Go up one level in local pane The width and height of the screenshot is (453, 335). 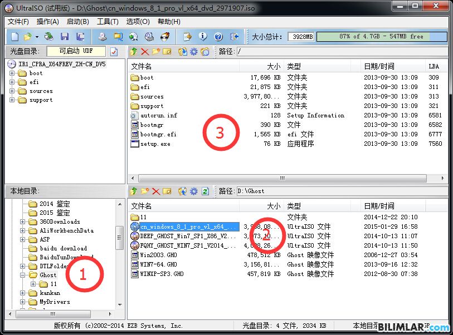pyautogui.click(x=134, y=191)
